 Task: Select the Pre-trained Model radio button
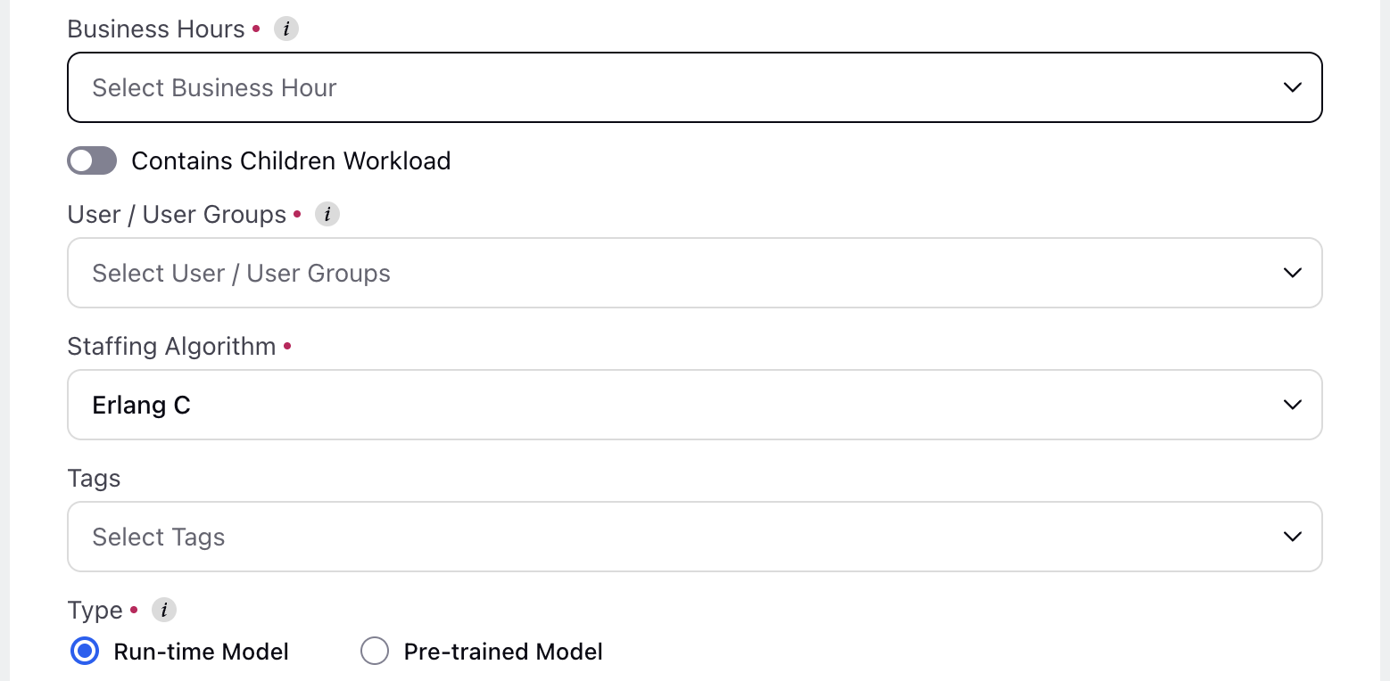(x=375, y=652)
